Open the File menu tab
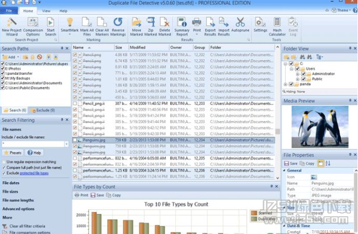 tap(9, 11)
